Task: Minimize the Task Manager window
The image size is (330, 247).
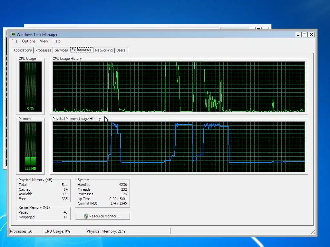Action: point(298,35)
